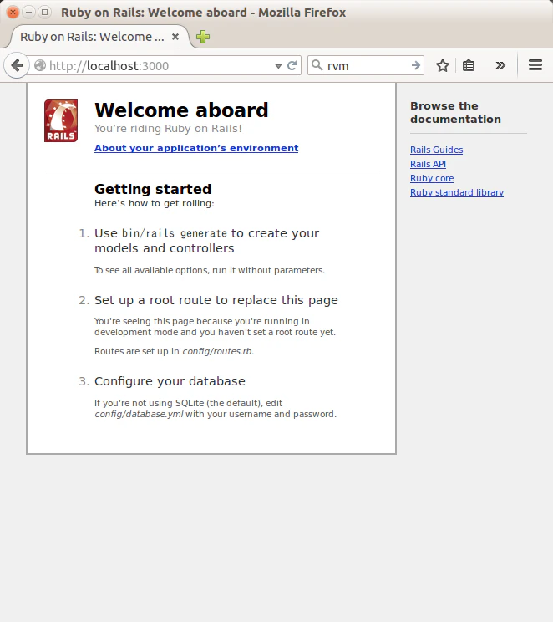
Task: Click the 'bin/rails generate' code text
Action: pyautogui.click(x=175, y=233)
